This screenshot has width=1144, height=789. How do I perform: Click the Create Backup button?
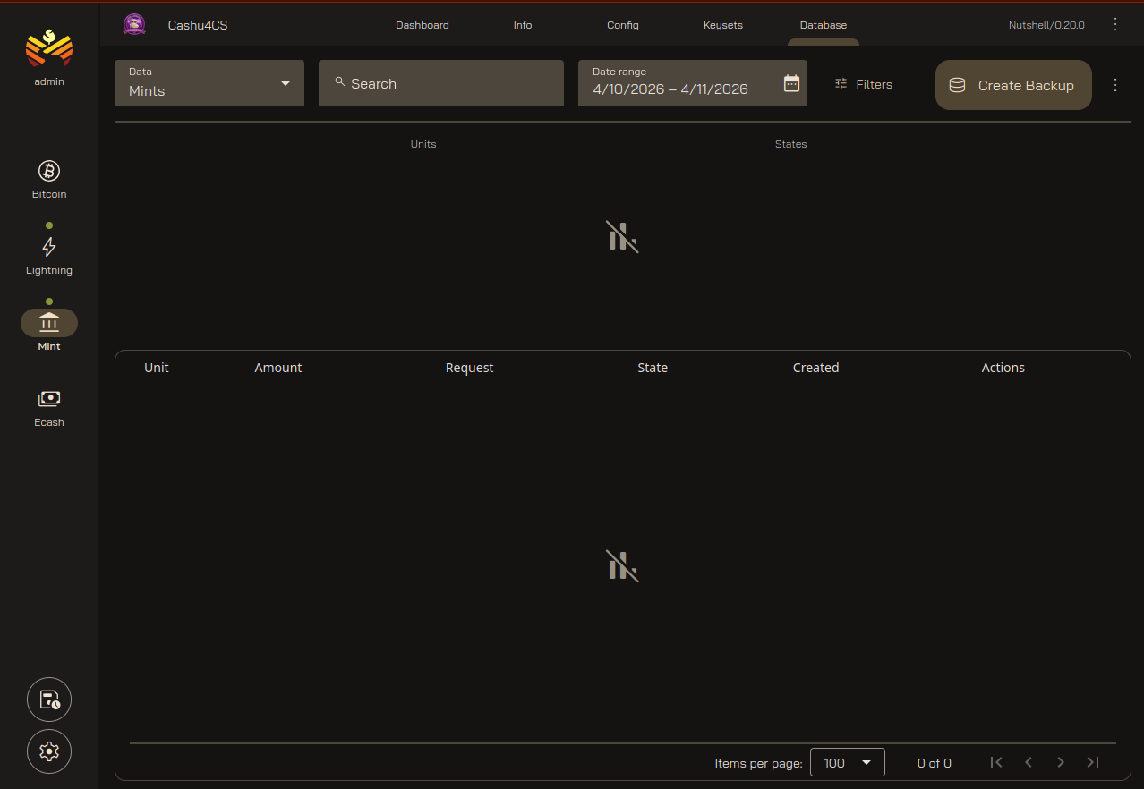click(x=1012, y=85)
